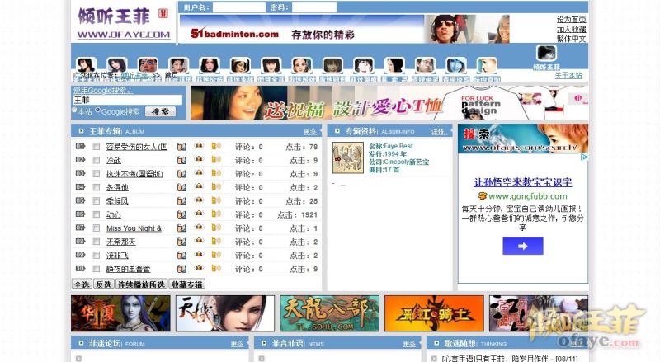Screen dimensions: 660x362
Task: Expand 更多 in the 菲迷论坛 section
Action: click(237, 343)
